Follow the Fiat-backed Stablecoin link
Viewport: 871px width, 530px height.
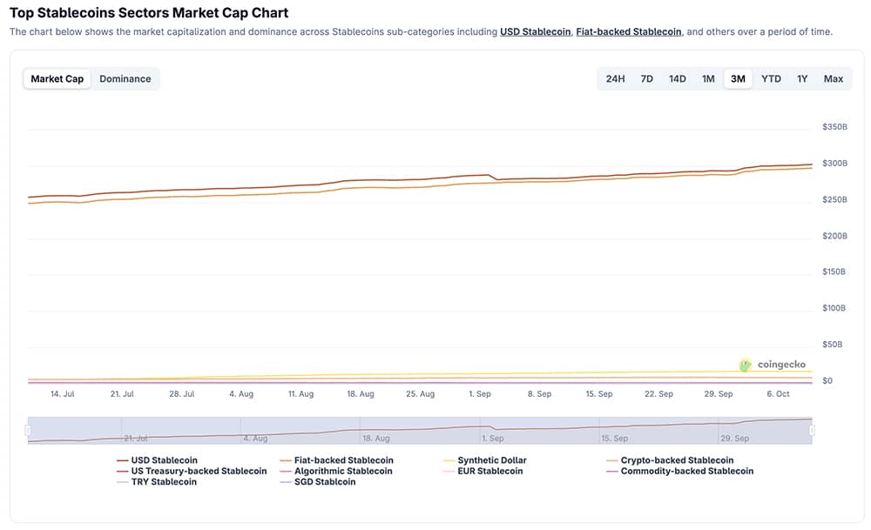[x=628, y=31]
